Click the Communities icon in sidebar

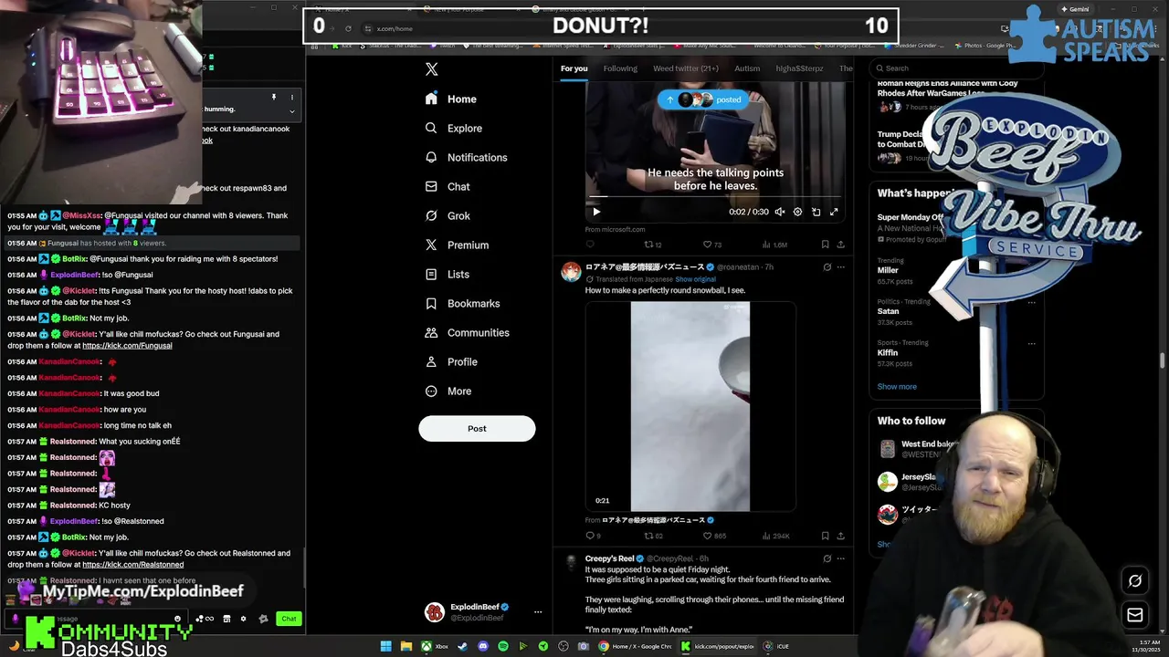coord(431,332)
